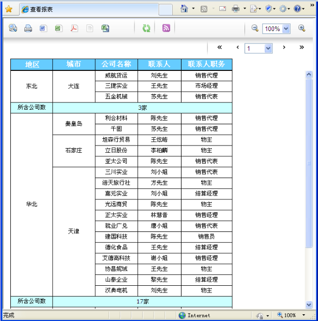318x321 pixels.
Task: Click the 城市 column header
Action: point(74,65)
